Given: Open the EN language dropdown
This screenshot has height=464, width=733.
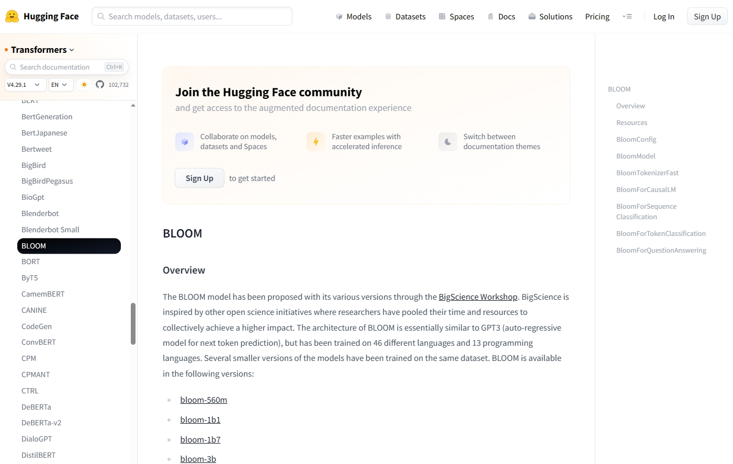Looking at the screenshot, I should click(x=61, y=85).
